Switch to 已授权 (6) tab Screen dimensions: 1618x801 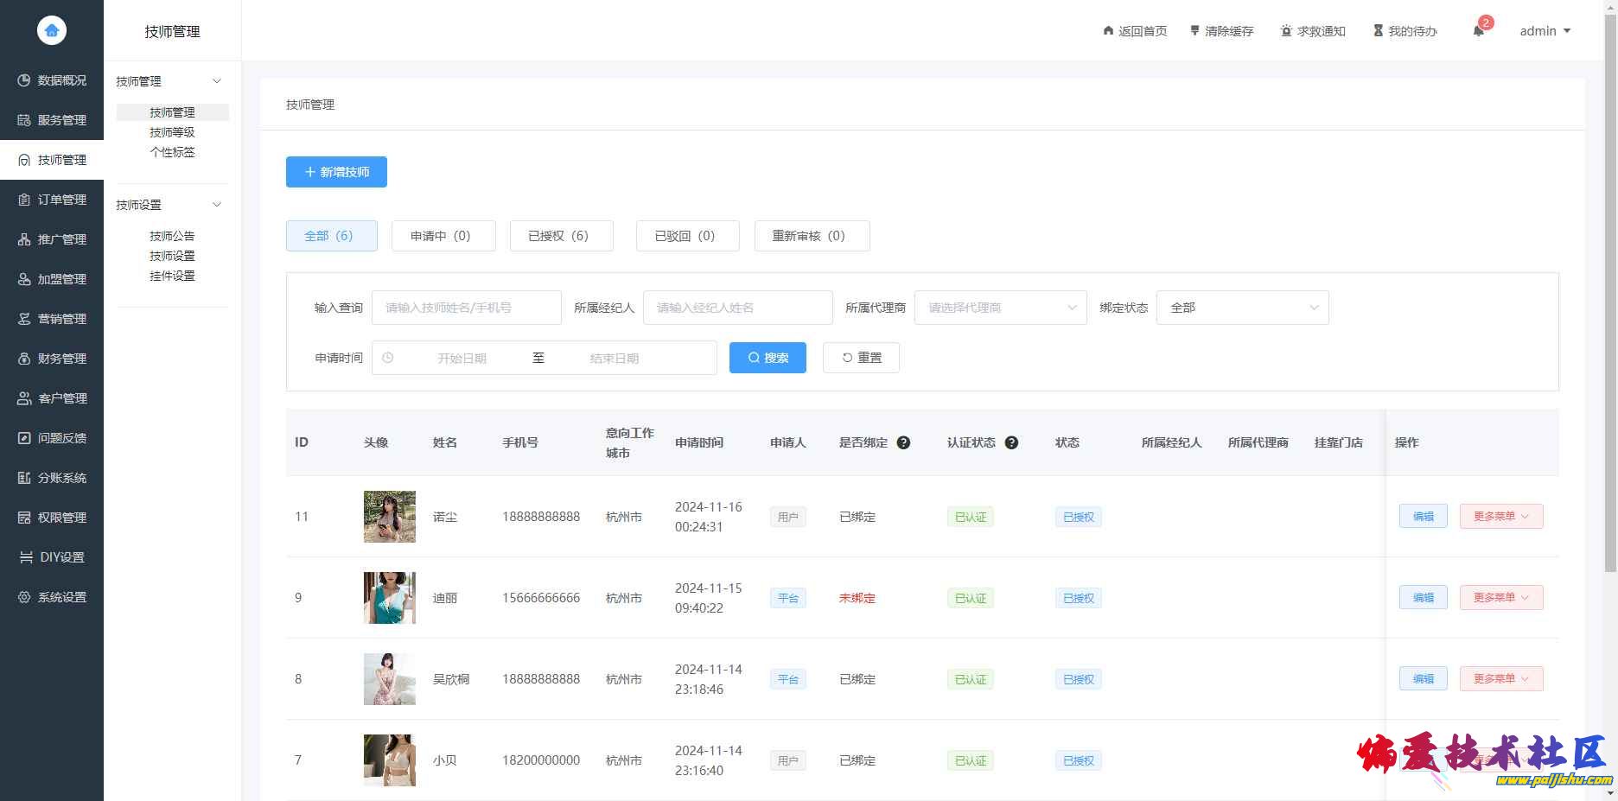561,236
